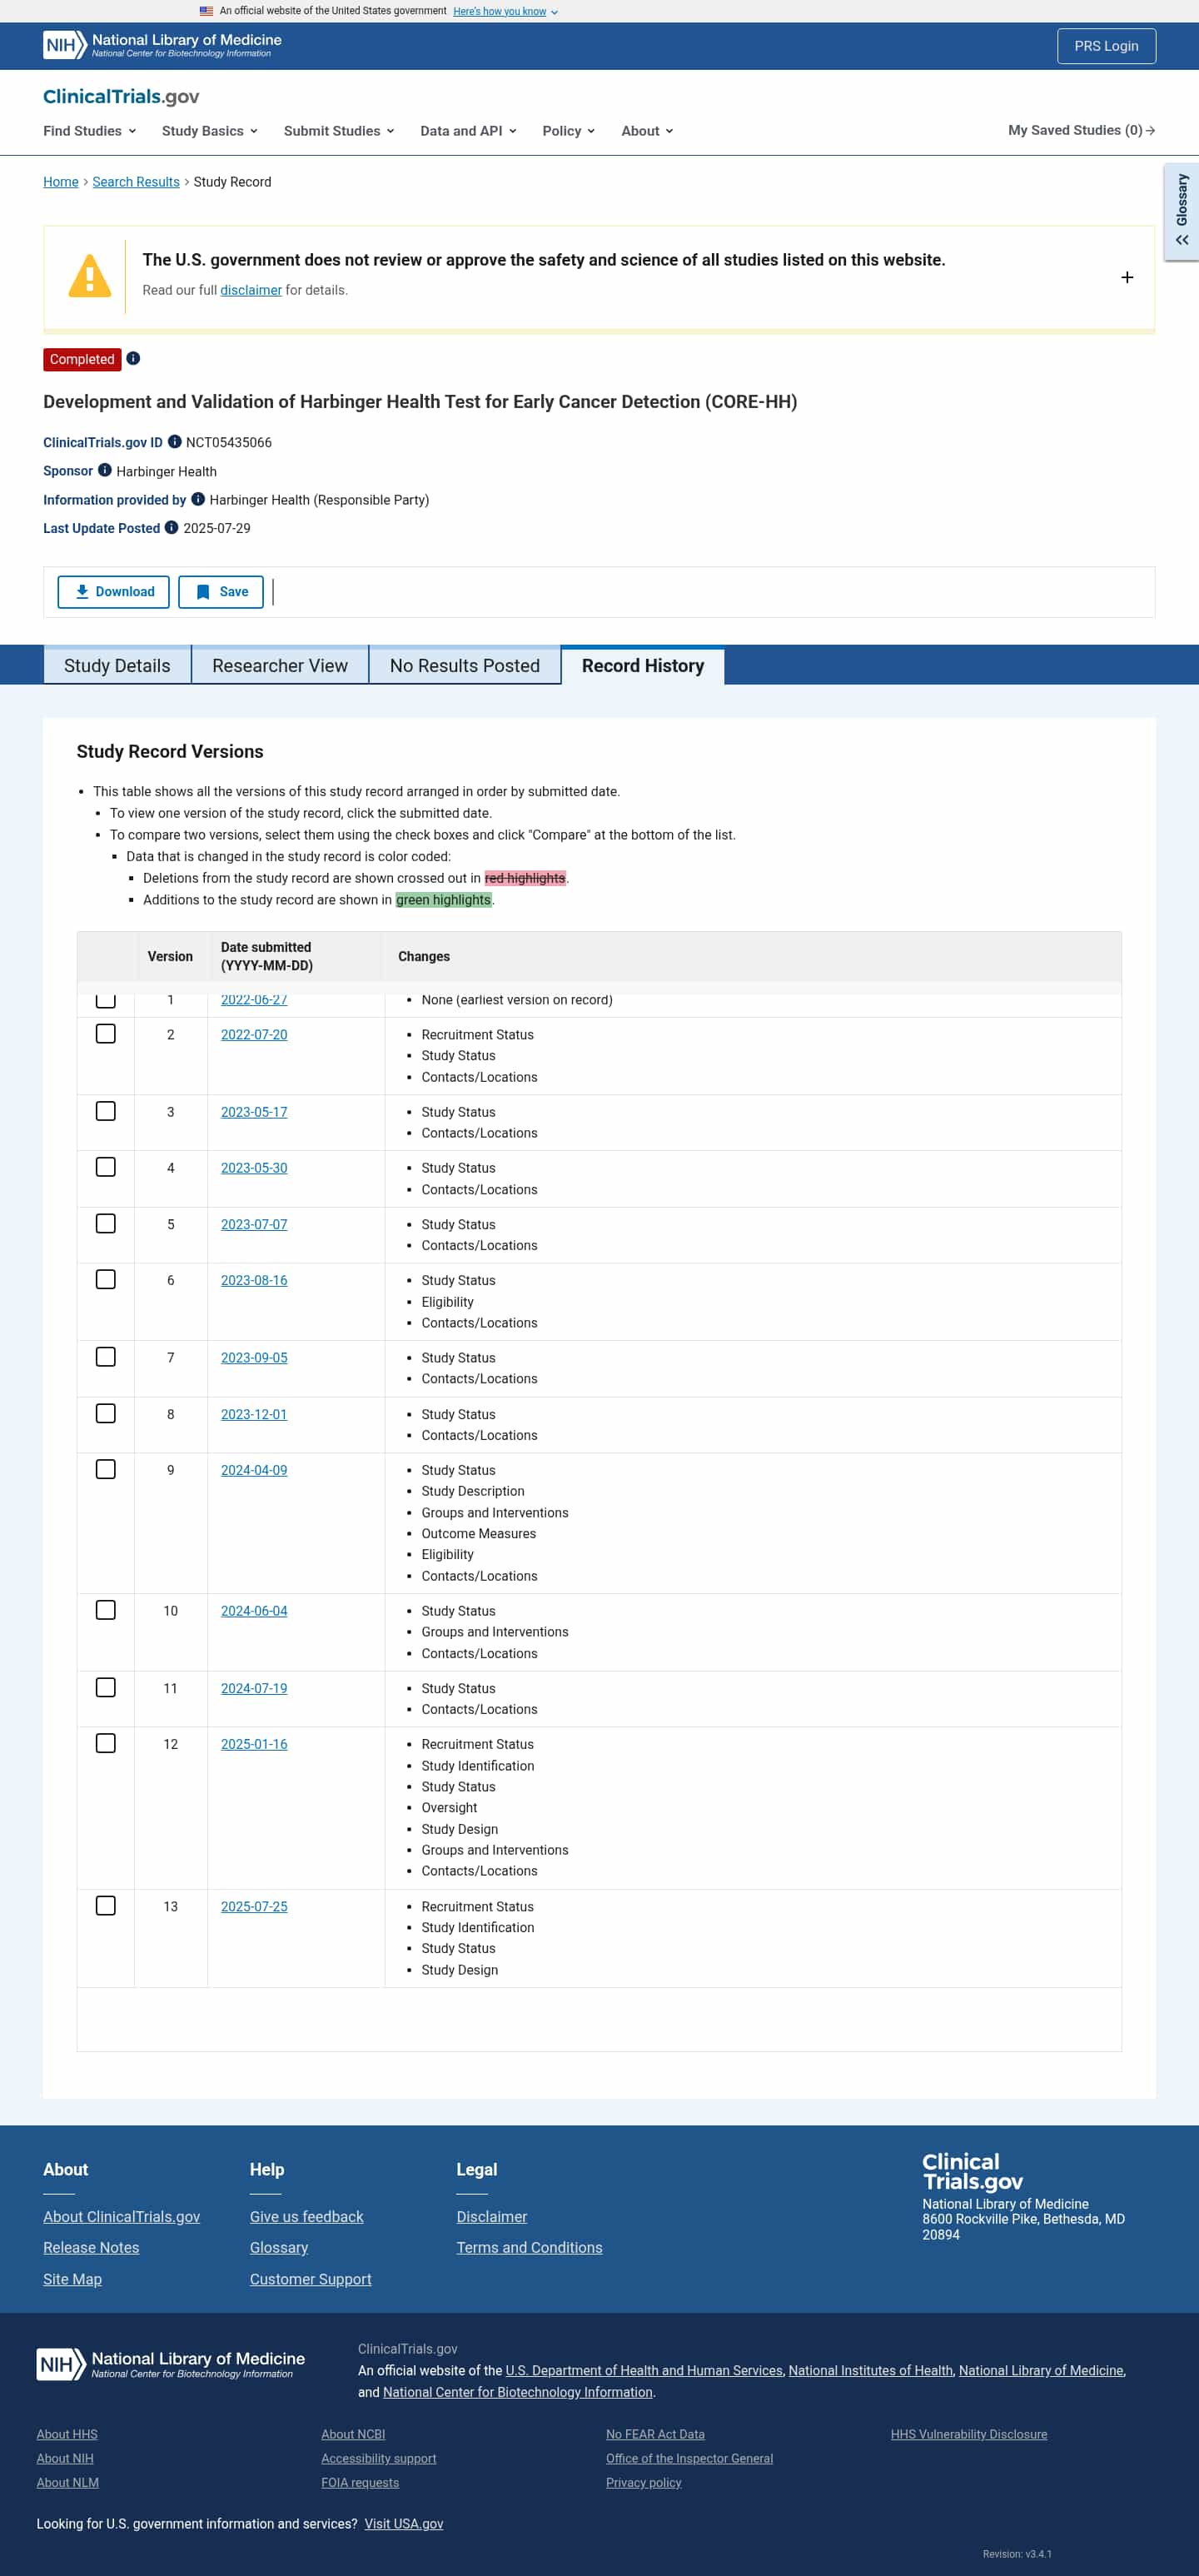The height and width of the screenshot is (2576, 1199).
Task: Check the checkbox next to version 13
Action: 105,1905
